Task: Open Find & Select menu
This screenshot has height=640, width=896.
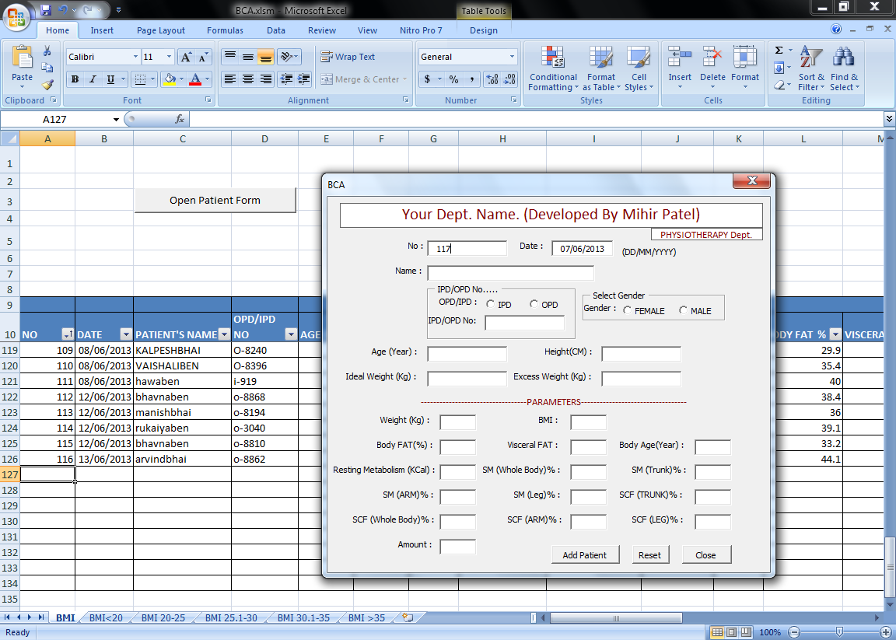Action: (844, 68)
